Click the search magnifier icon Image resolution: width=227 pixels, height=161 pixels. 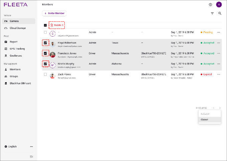tap(220, 13)
